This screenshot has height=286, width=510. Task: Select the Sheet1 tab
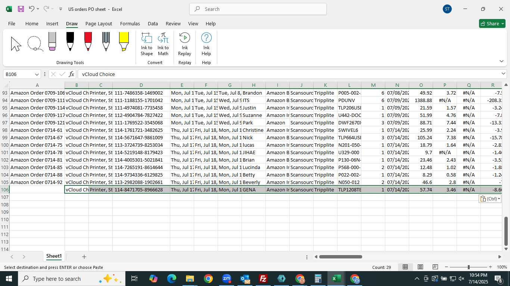point(54,256)
